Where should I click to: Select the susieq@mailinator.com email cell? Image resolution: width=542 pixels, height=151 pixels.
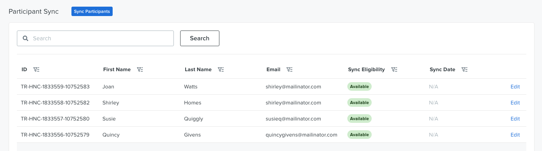(x=293, y=119)
